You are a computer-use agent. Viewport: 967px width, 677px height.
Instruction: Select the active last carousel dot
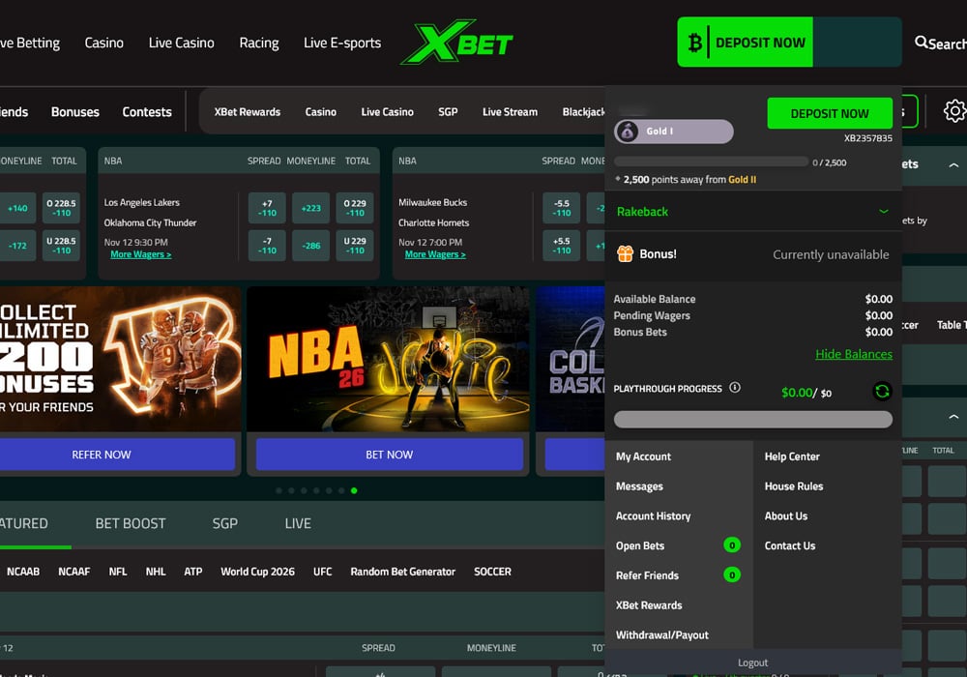coord(354,490)
